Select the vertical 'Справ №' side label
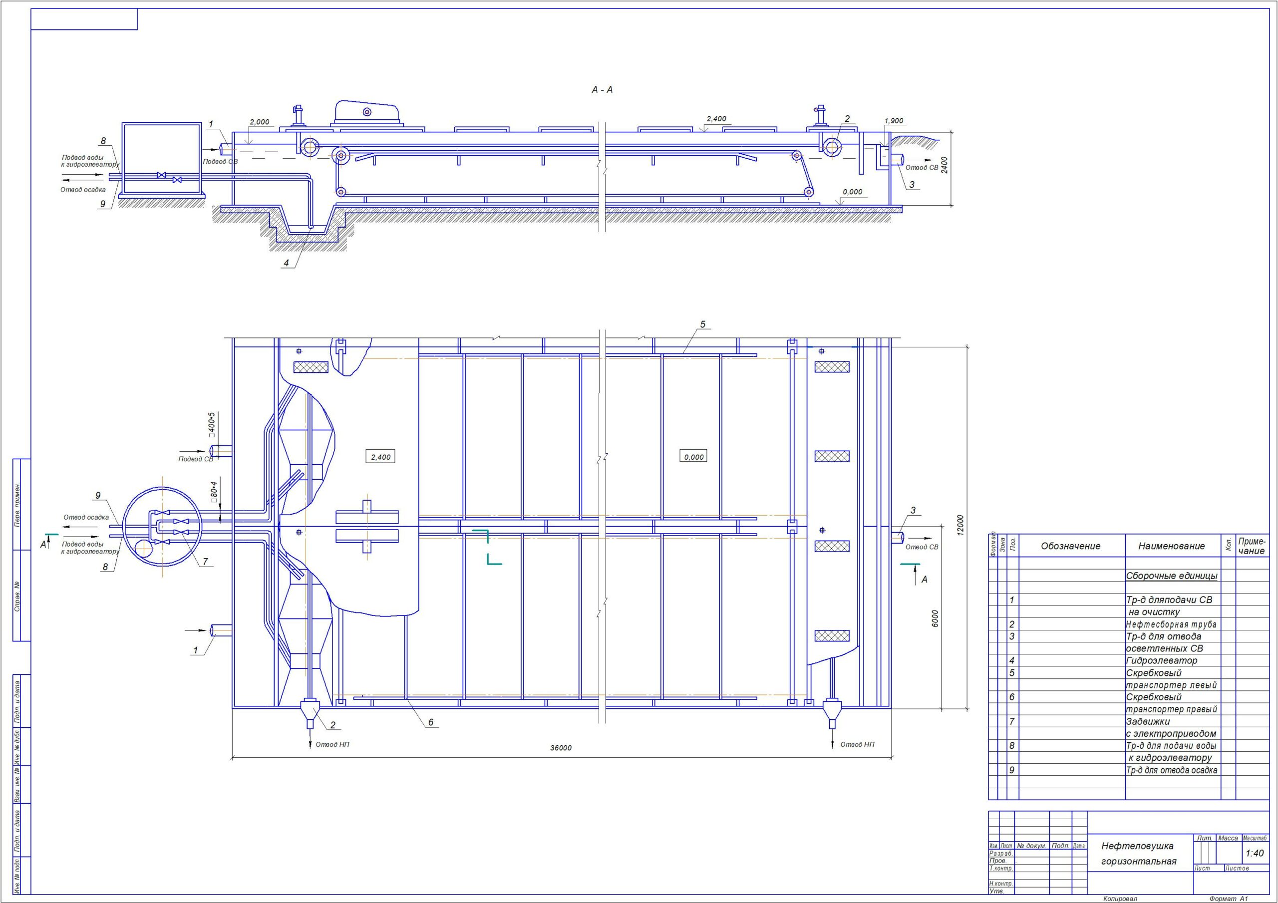1278x903 pixels. pos(17,597)
